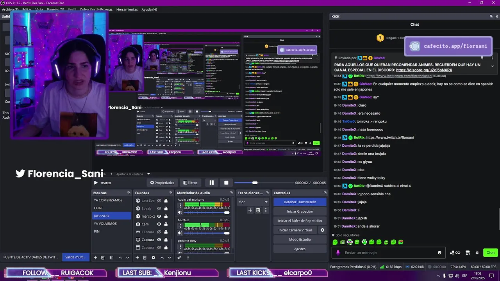Remove the transition using the Transiciones trash icon
The height and width of the screenshot is (281, 500).
258,210
